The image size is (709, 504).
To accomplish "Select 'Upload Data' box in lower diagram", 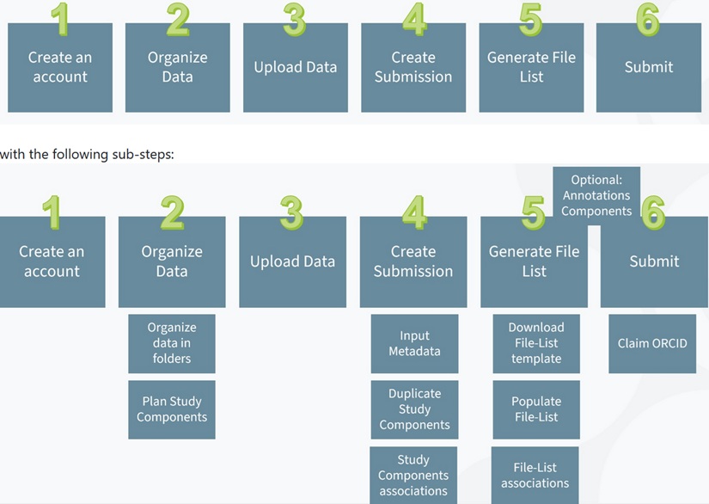I will point(292,262).
